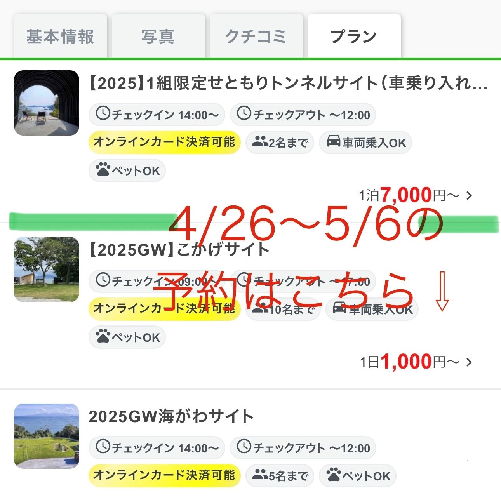The image size is (501, 501).
Task: Open the 基本情報 tab
Action: click(x=60, y=36)
